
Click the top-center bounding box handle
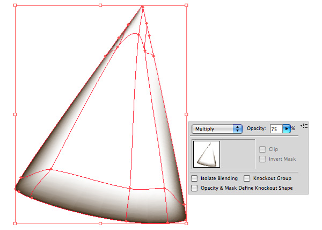click(x=100, y=5)
